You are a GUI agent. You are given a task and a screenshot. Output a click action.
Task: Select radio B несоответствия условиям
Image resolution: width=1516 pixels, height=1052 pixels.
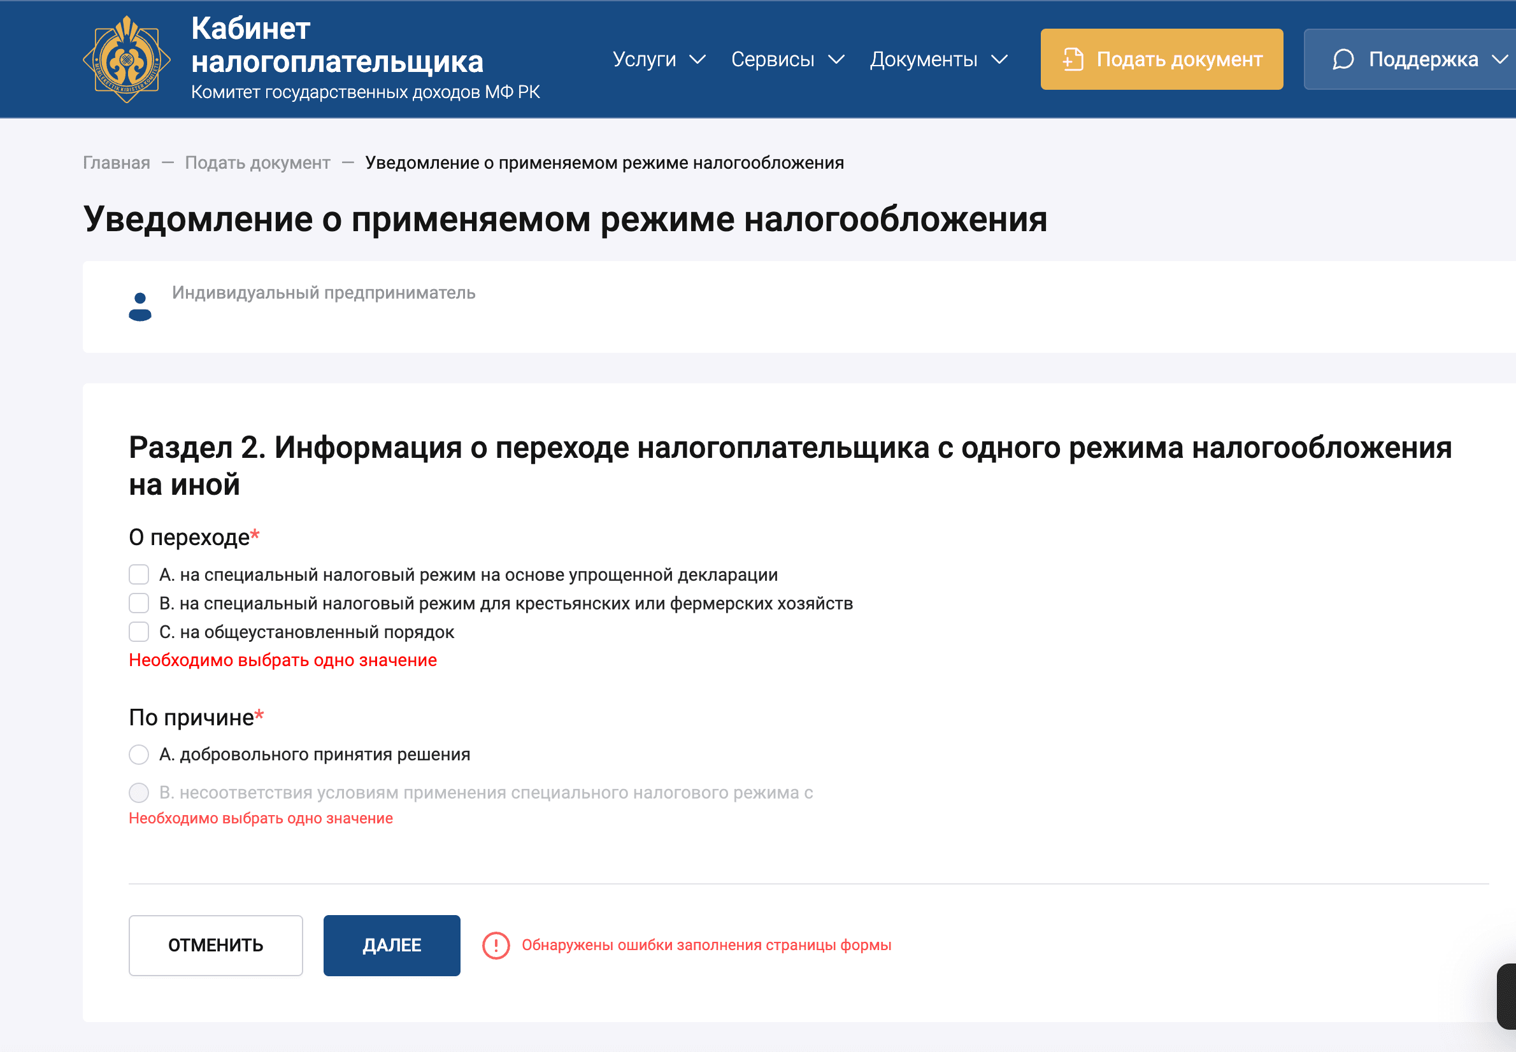coord(138,792)
